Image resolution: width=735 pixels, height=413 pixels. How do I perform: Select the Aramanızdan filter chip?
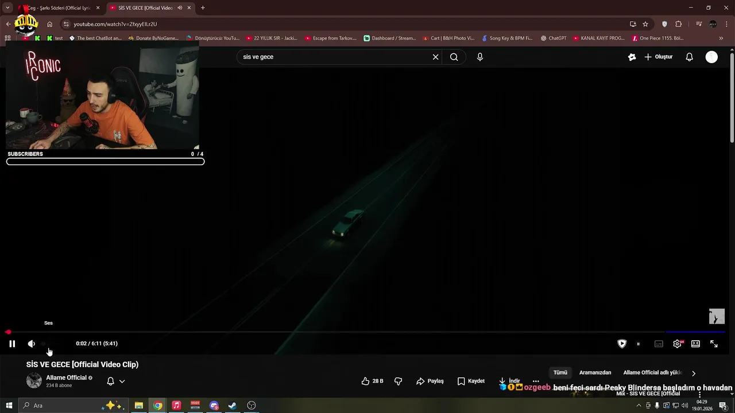595,373
